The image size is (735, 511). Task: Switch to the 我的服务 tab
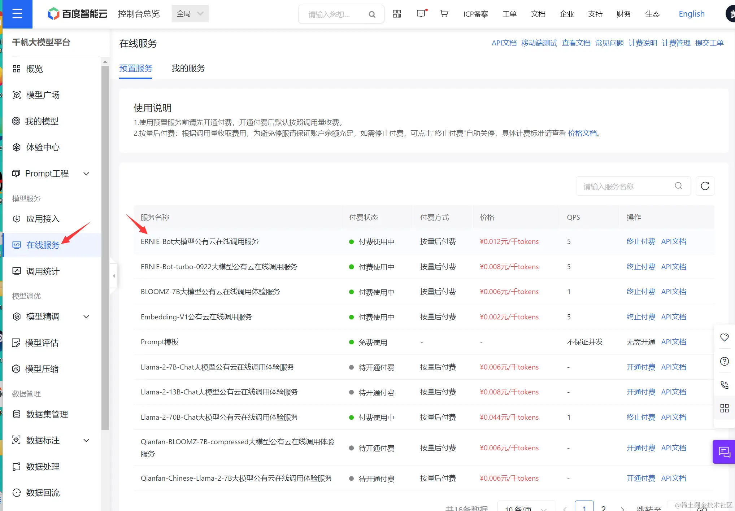[x=188, y=68]
